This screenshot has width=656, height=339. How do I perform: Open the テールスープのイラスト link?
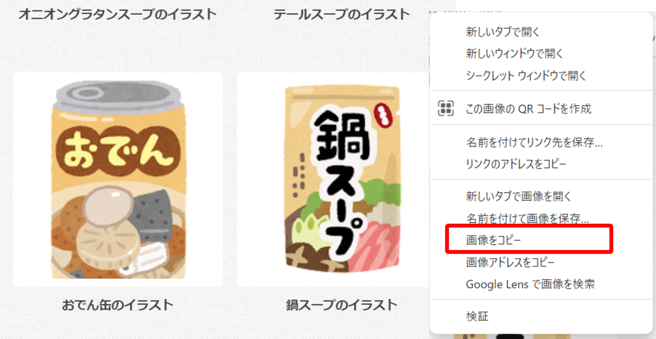click(x=342, y=14)
